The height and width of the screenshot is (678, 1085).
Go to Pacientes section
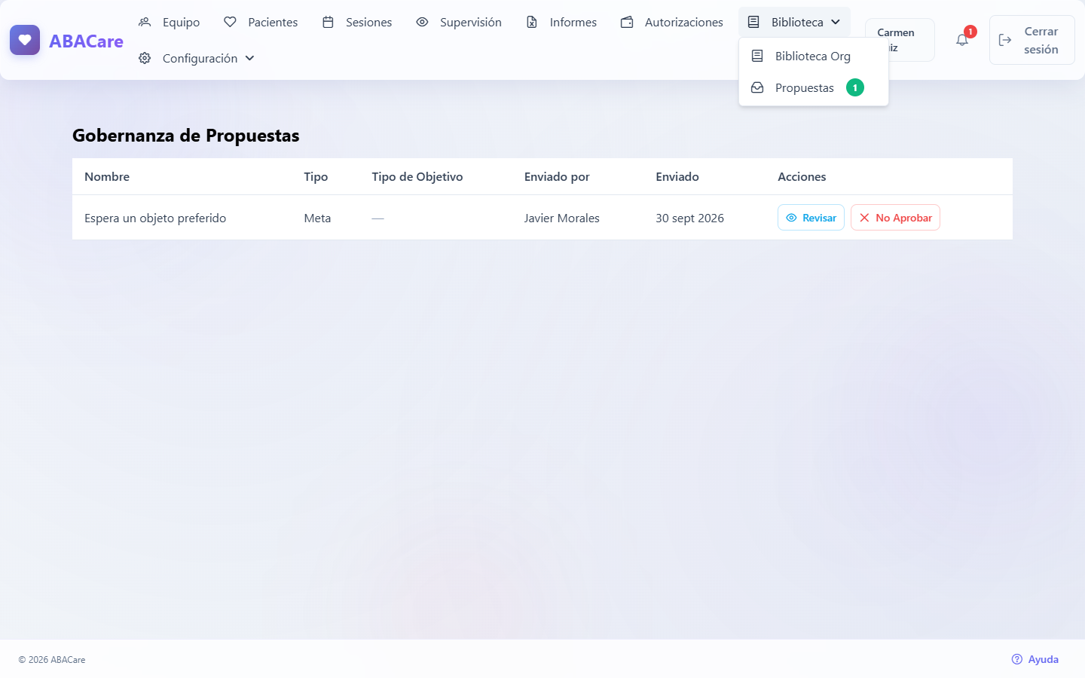coord(261,22)
